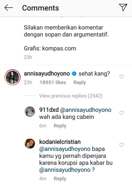The height and width of the screenshot is (188, 132).
Task: Tap the first @annisayudhoyono mention in kodanielcristian's reply
Action: (x=65, y=149)
